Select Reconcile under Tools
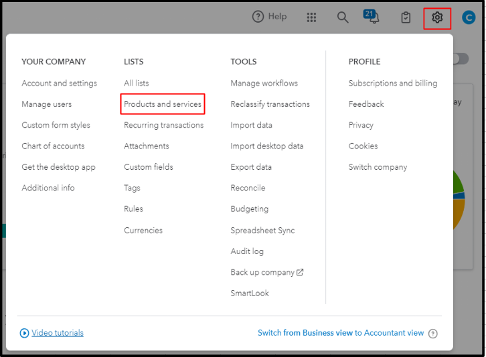Image resolution: width=486 pixels, height=357 pixels. (x=248, y=189)
